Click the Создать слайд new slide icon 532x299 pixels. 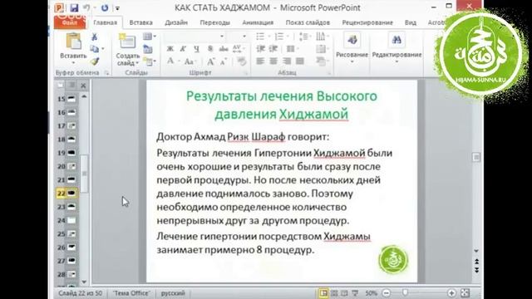point(127,41)
